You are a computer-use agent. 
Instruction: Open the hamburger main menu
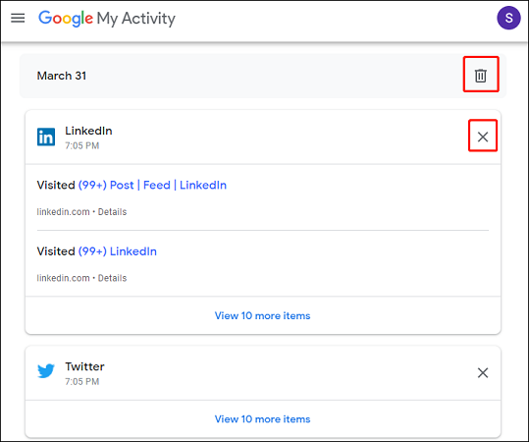(18, 18)
